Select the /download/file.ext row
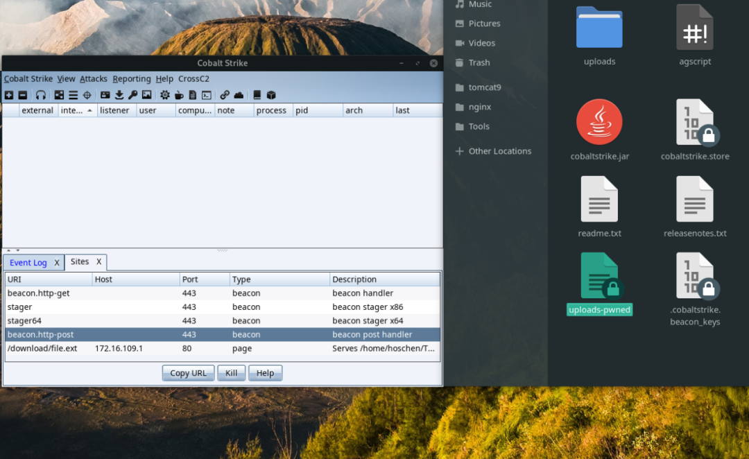 (x=223, y=349)
